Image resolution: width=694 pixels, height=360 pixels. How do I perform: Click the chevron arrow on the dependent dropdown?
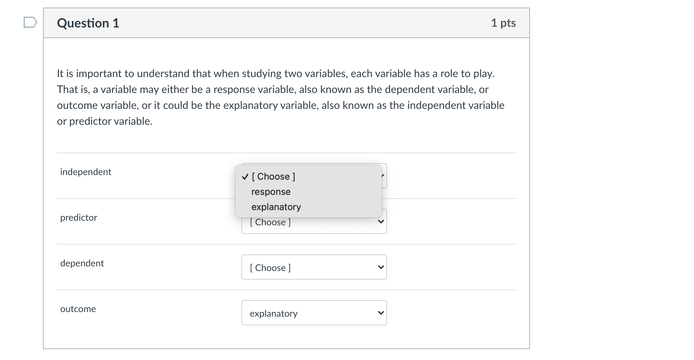coord(381,267)
